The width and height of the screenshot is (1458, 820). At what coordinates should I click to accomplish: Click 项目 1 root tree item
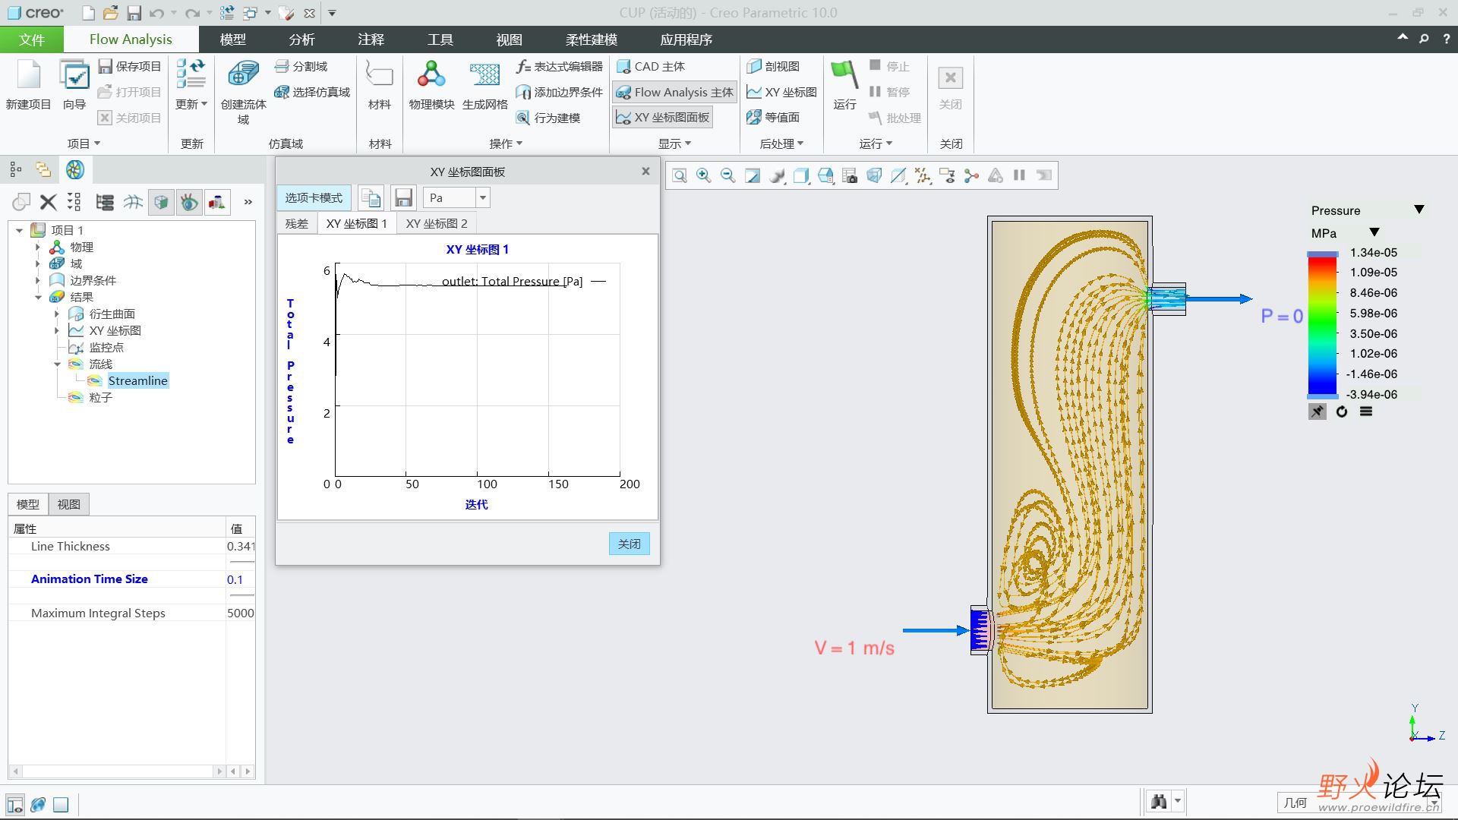(x=67, y=231)
